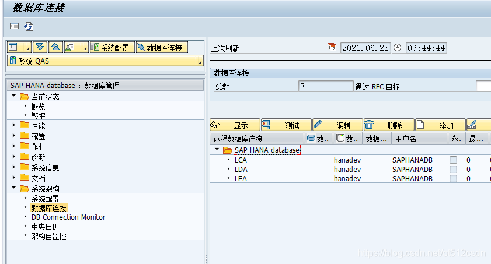Click the edit-log icon after 添加

[472, 125]
